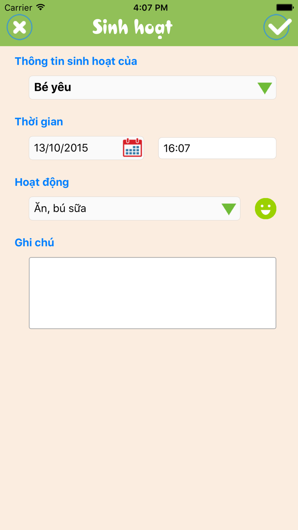Tap the Ghi chú section label
Viewport: 298px width, 530px height.
(x=34, y=243)
